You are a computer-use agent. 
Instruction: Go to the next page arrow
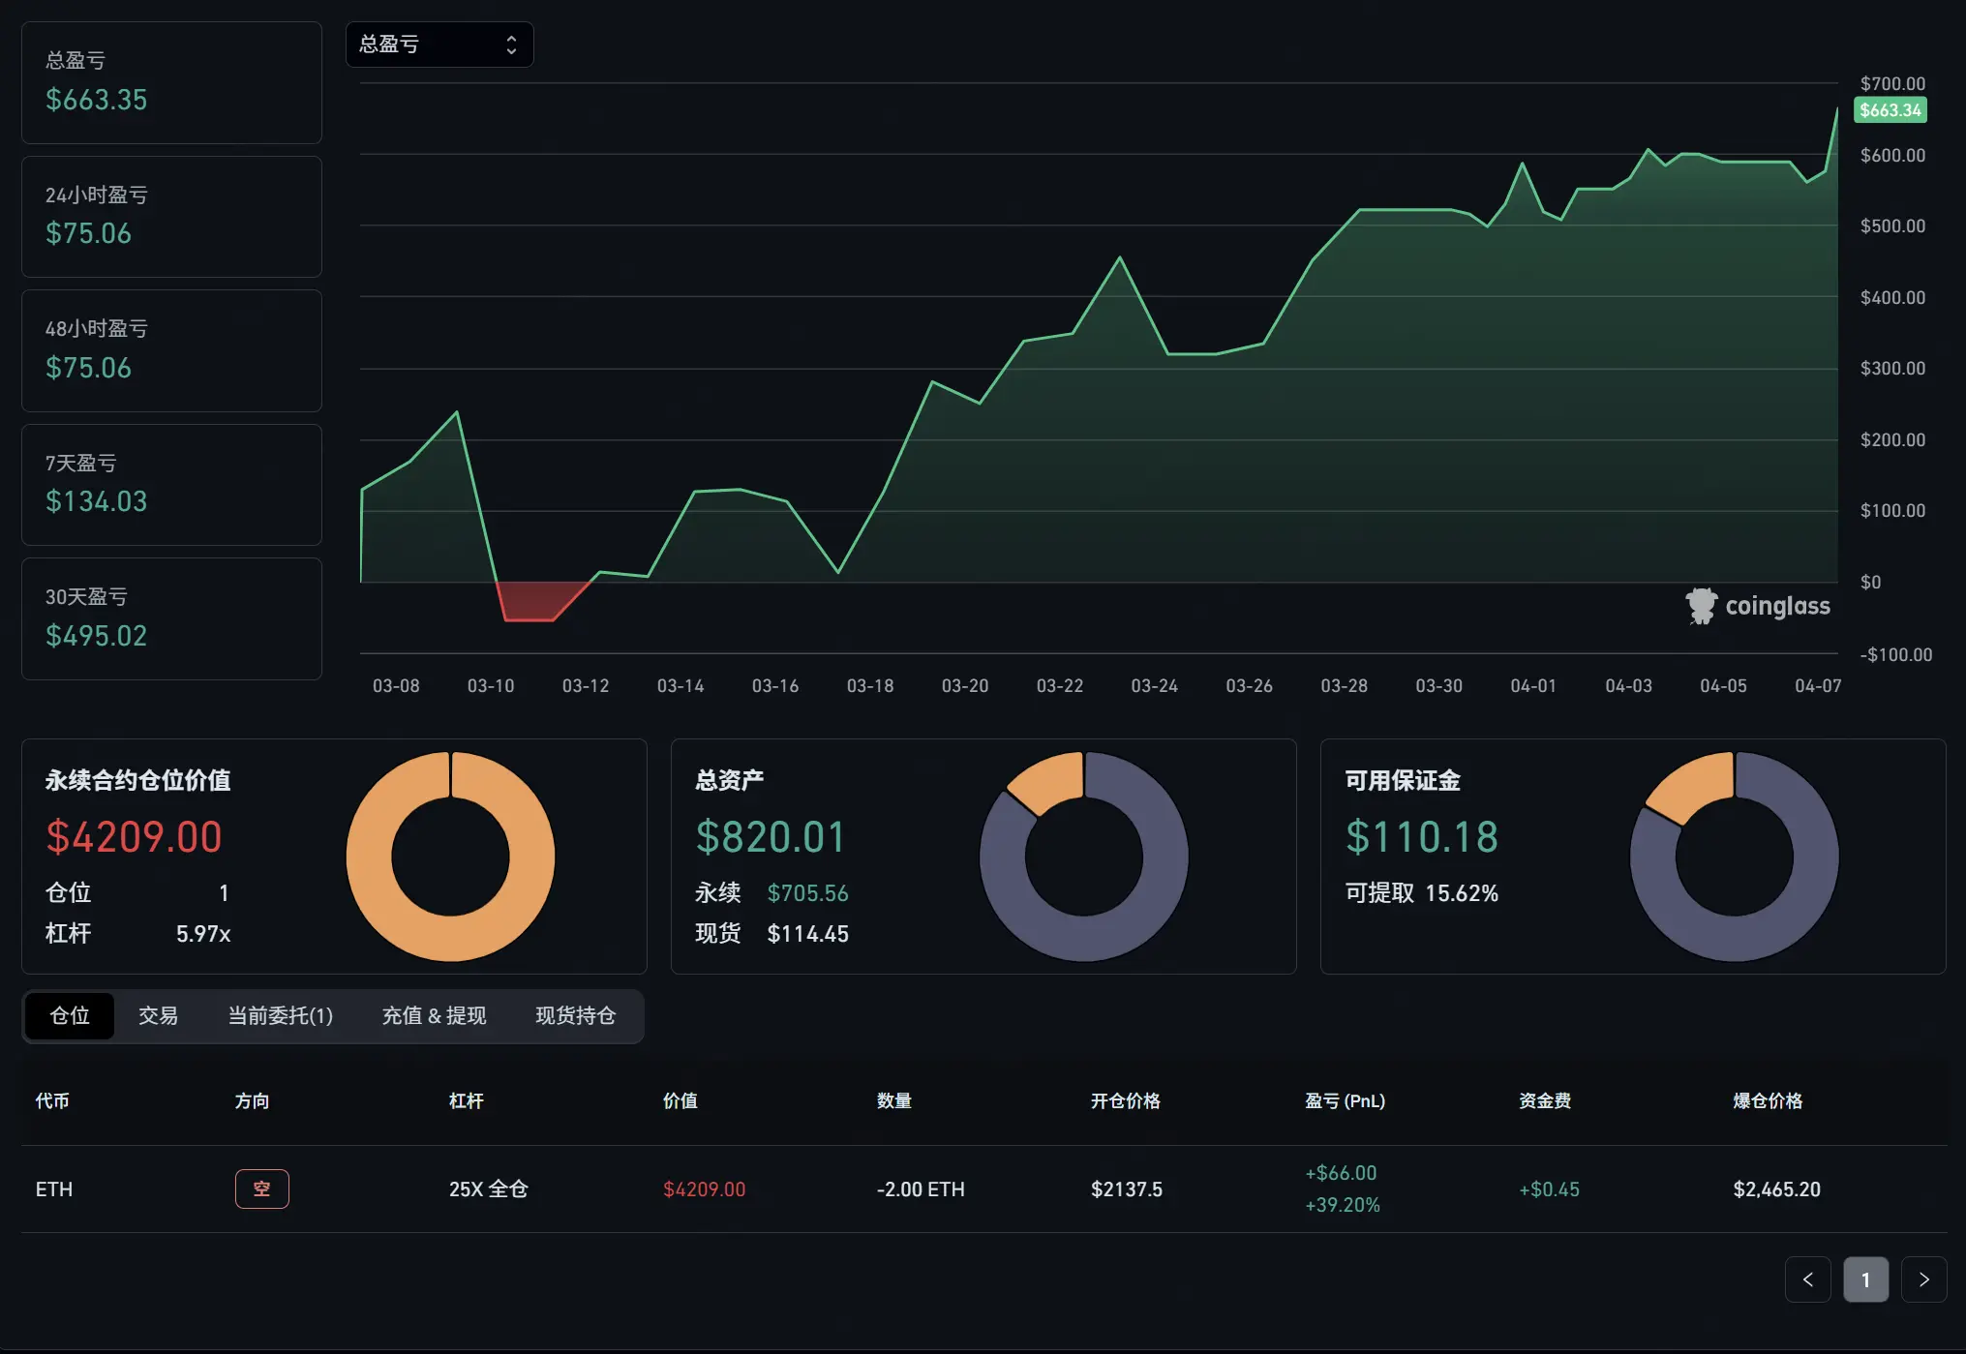coord(1923,1279)
